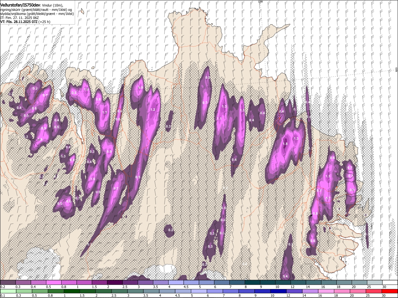Click the '15W' longitude label at top
This screenshot has width=398, height=298.
(x=260, y=2)
